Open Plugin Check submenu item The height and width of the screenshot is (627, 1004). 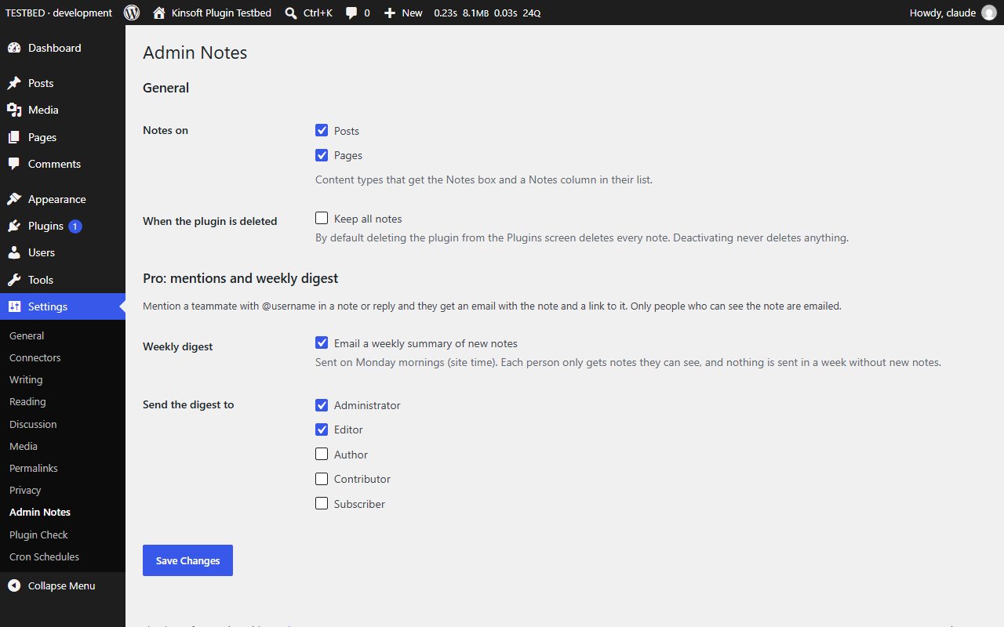point(63,535)
